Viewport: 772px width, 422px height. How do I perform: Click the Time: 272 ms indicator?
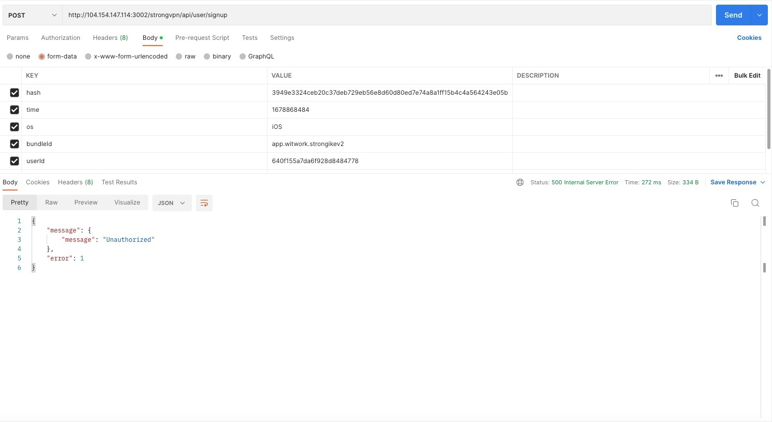643,182
